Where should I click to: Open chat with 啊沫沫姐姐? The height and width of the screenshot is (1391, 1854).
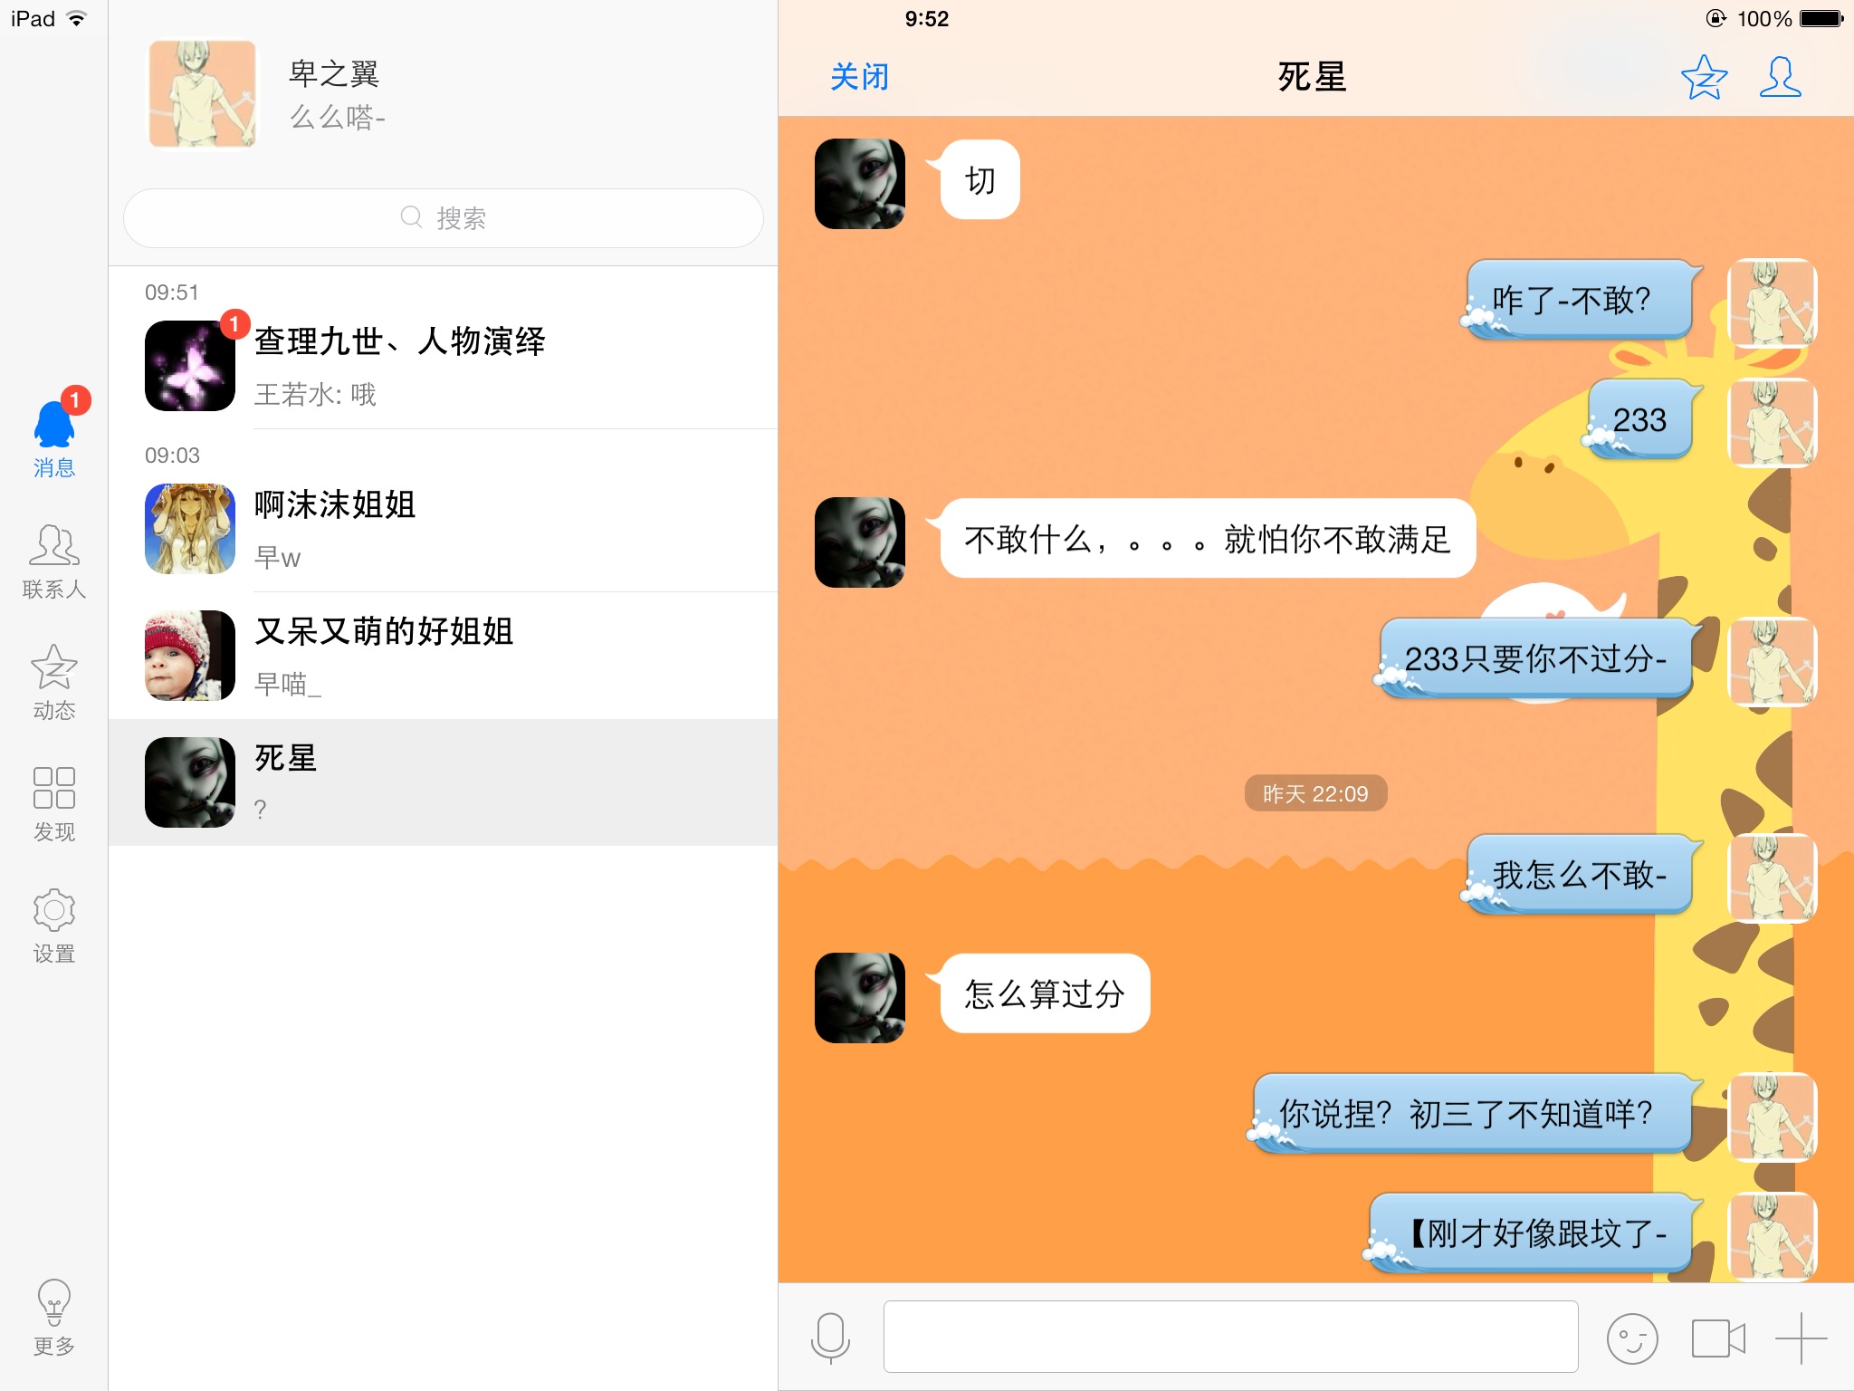[444, 529]
